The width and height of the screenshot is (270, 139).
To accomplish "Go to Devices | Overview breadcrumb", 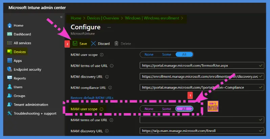I will (103, 18).
